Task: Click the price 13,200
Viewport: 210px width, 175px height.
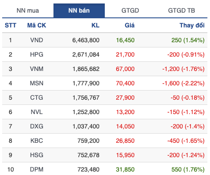Action: [125, 112]
